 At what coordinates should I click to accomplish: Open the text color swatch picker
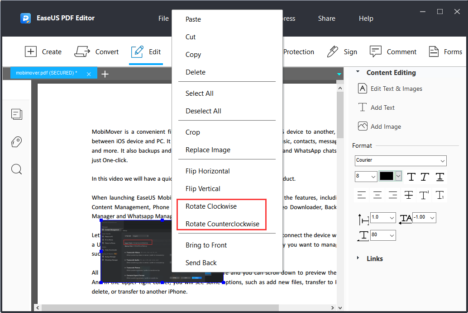398,177
